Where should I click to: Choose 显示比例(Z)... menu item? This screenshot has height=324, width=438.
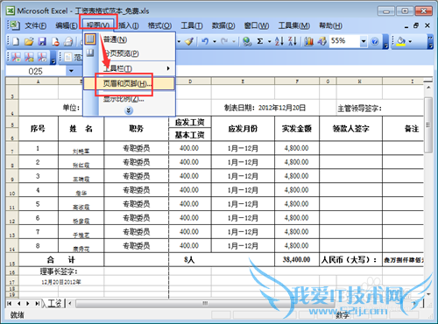coord(130,99)
